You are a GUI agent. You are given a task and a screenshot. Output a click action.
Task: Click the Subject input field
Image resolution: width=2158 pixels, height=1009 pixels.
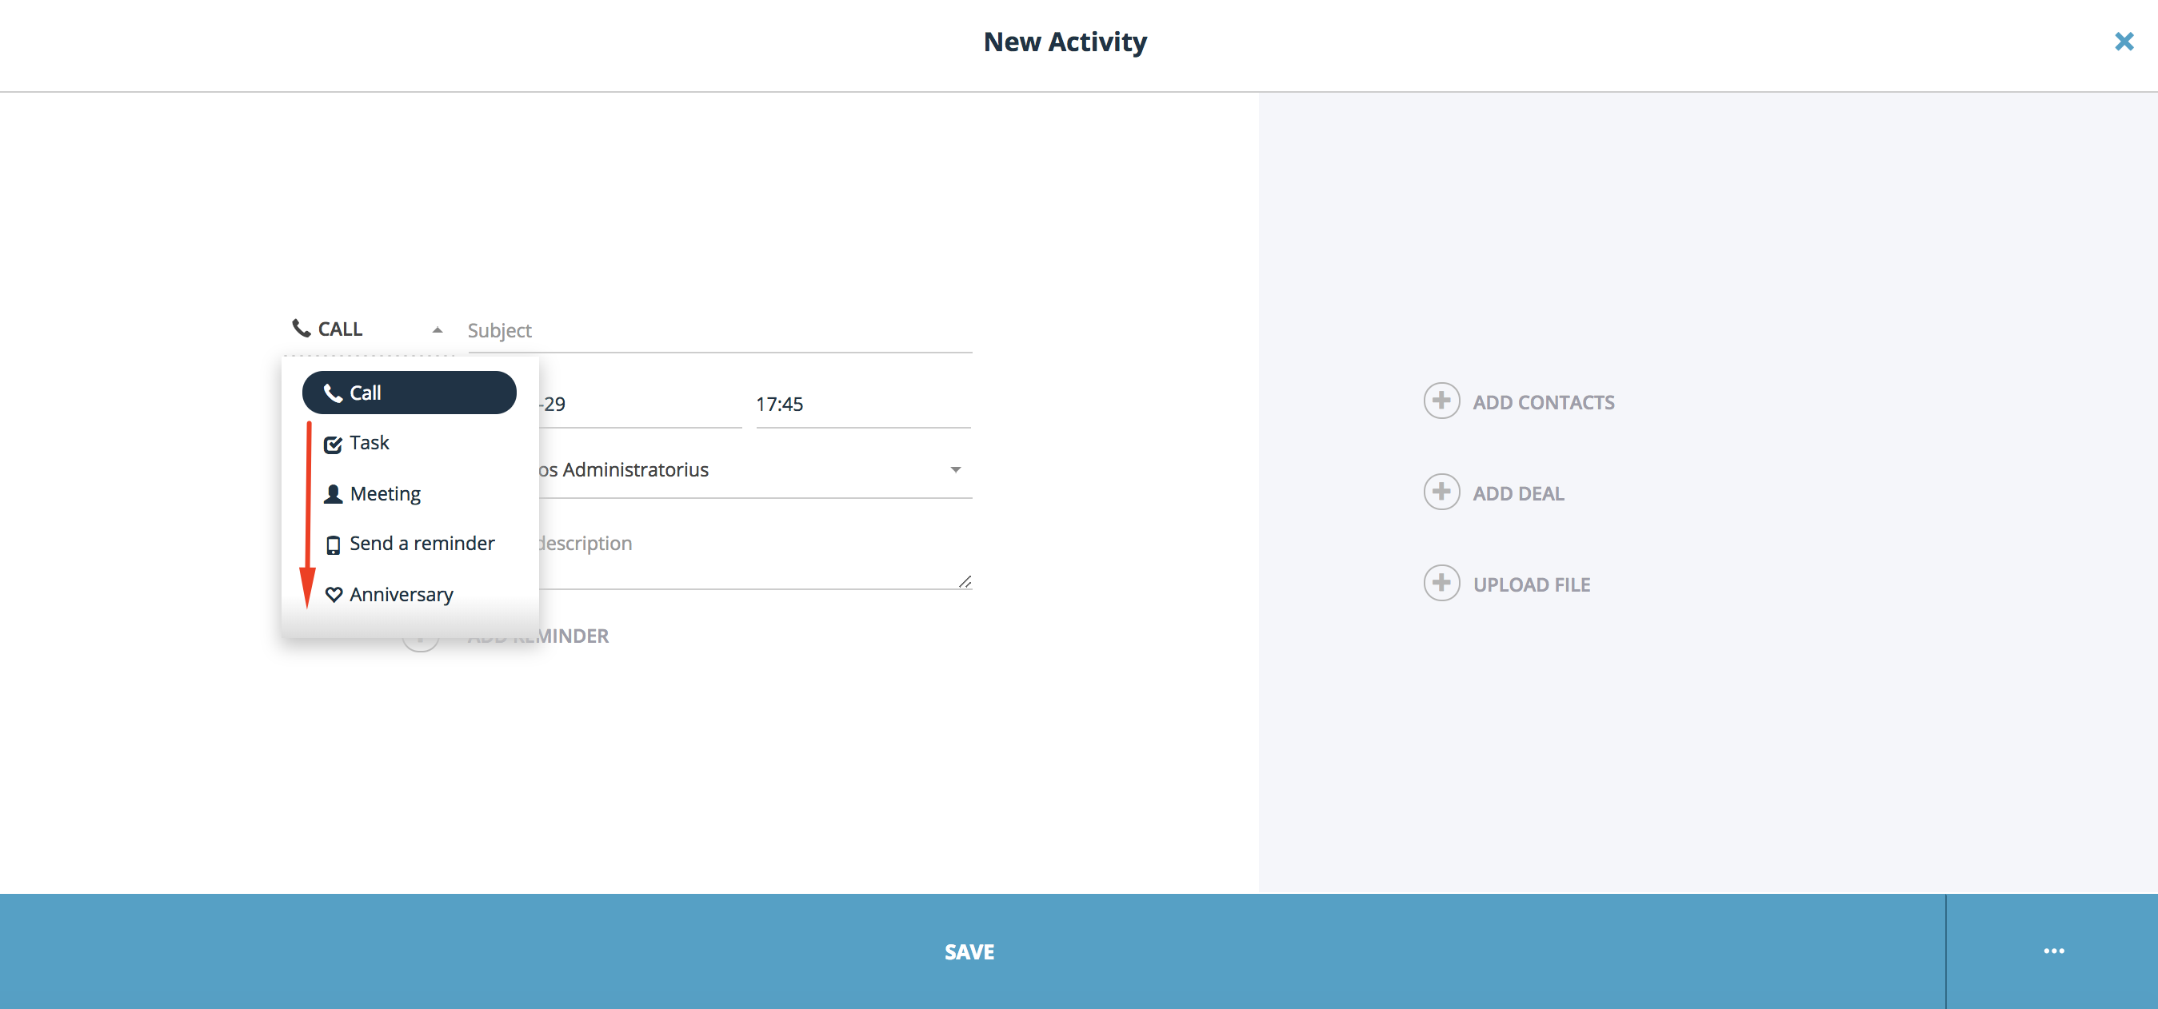click(x=719, y=331)
